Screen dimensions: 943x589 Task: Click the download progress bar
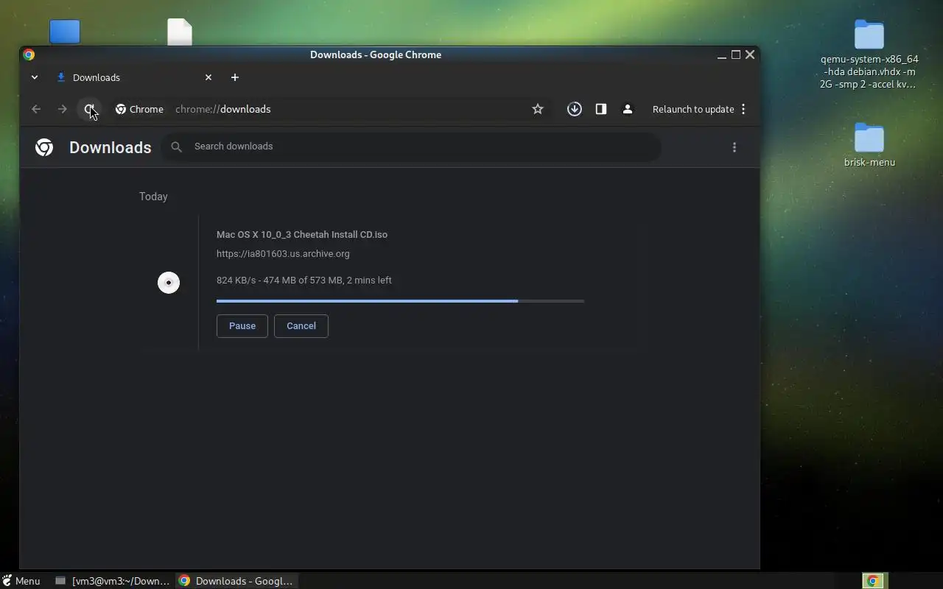pos(400,301)
